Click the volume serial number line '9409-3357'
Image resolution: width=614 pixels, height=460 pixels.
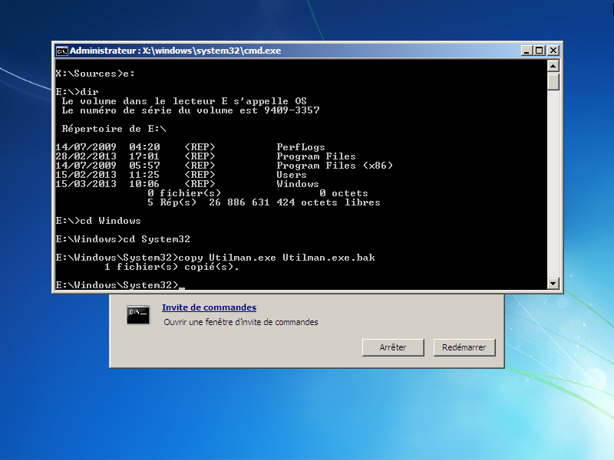(x=190, y=110)
